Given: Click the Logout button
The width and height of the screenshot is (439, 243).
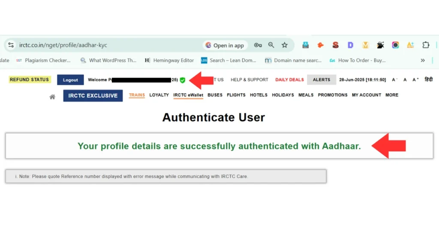Looking at the screenshot, I should pyautogui.click(x=70, y=80).
